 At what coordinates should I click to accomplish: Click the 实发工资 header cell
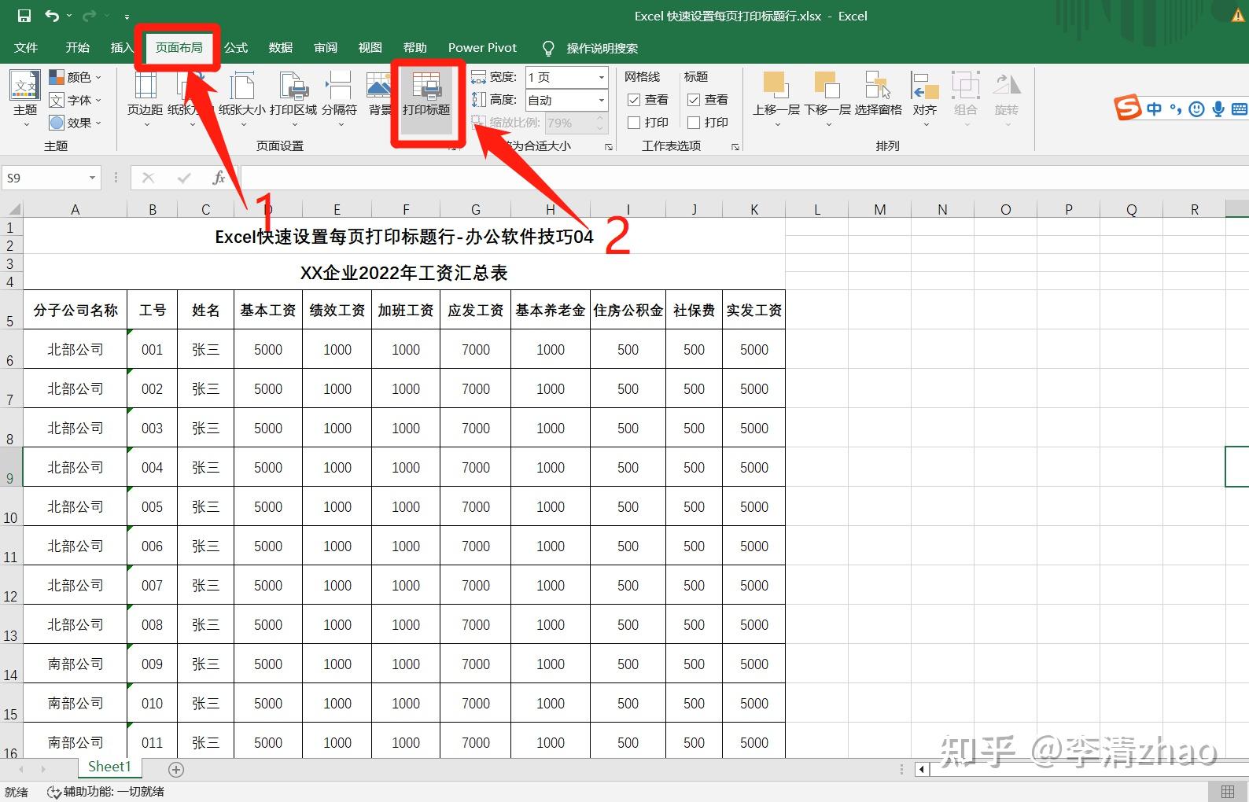point(753,310)
